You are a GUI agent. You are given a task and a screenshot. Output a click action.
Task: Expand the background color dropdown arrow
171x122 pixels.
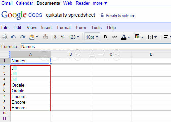click(x=142, y=37)
